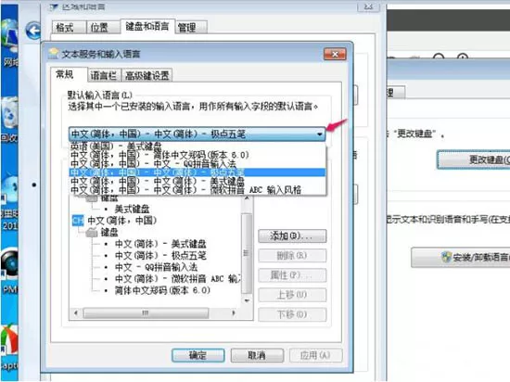This screenshot has height=382, width=510.
Task: Select 简体中文郑码(版本 6.0) in services list
Action: [162, 290]
